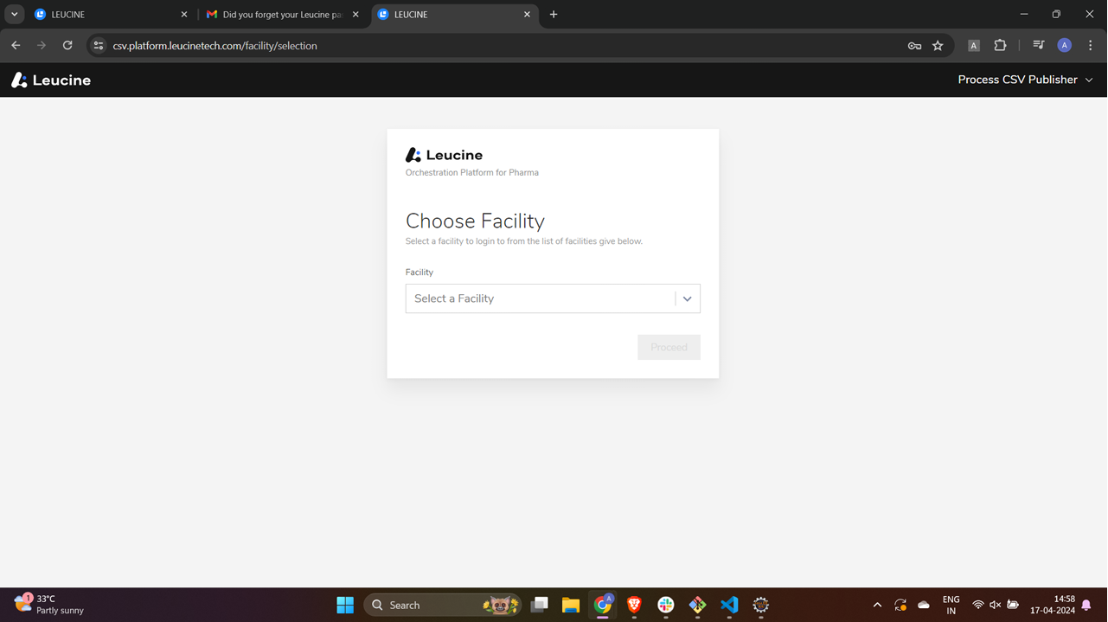Click the sync tray icon with orange dot
Image resolution: width=1108 pixels, height=622 pixels.
click(x=900, y=605)
